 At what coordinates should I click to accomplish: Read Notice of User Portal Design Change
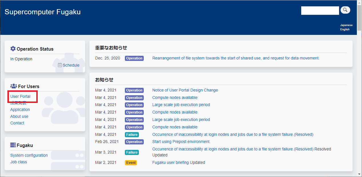click(x=185, y=90)
